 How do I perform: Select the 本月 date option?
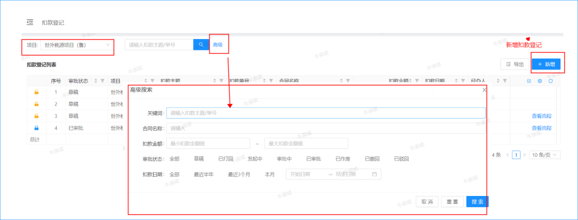tap(269, 175)
